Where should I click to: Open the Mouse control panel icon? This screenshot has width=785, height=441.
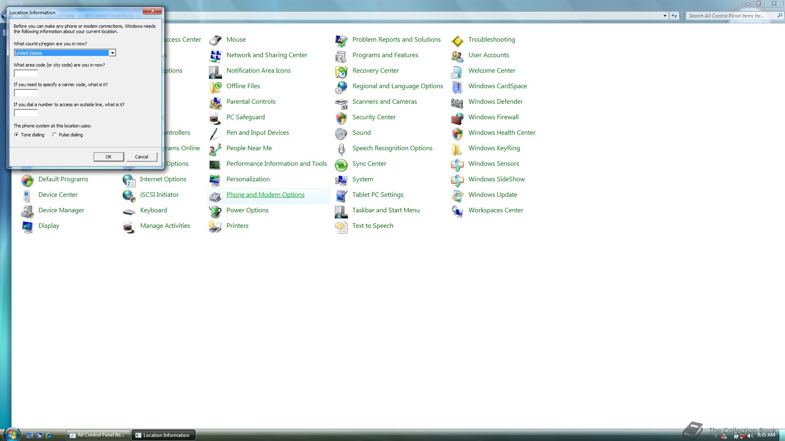point(215,40)
